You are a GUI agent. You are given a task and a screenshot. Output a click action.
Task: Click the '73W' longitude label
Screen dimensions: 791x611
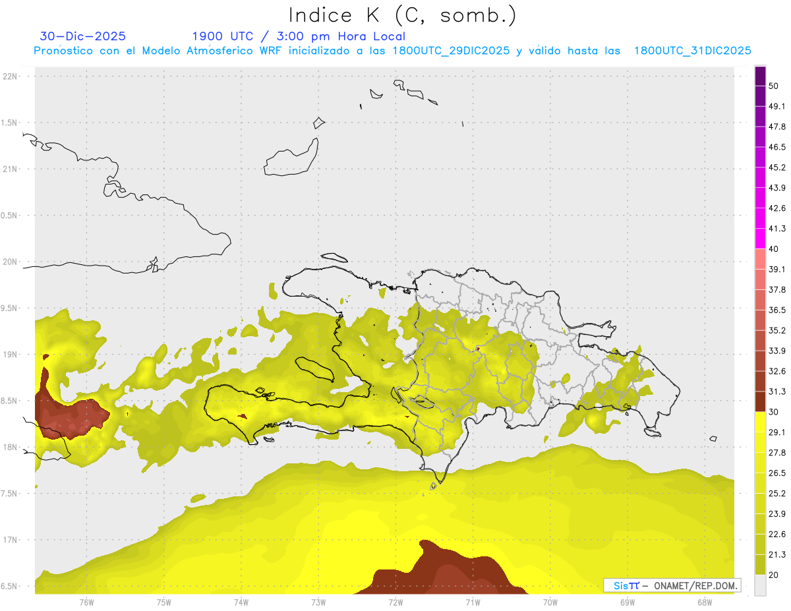click(x=318, y=602)
